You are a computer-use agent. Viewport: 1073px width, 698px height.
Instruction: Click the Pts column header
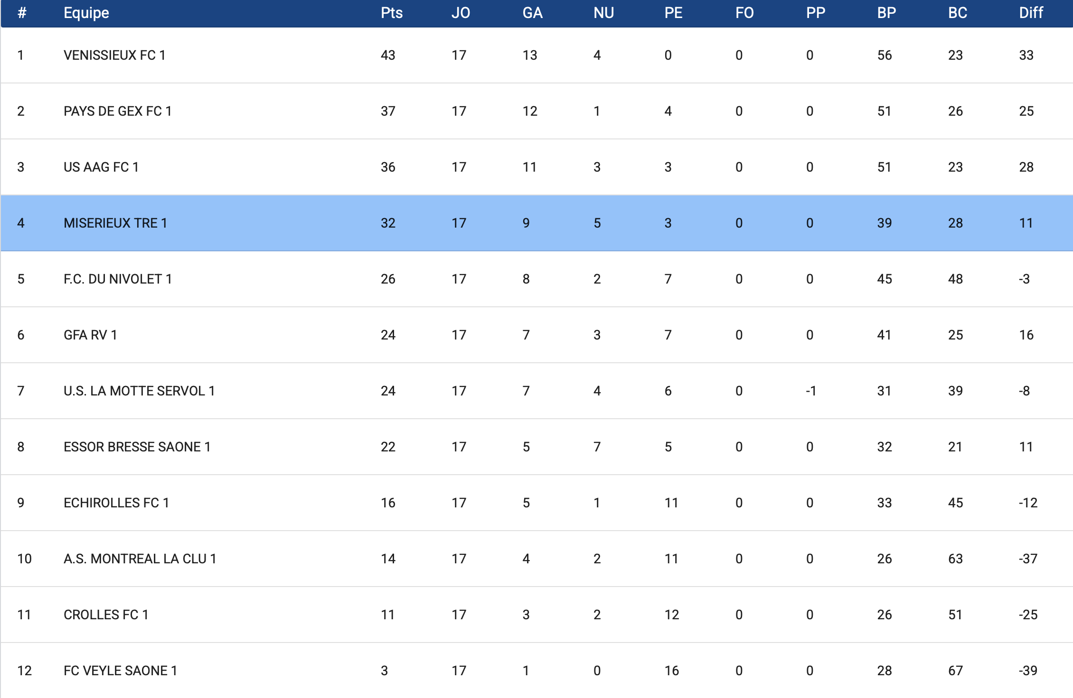[x=391, y=13]
